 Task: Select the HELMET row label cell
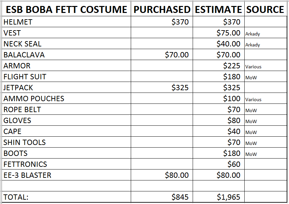[x=66, y=22]
